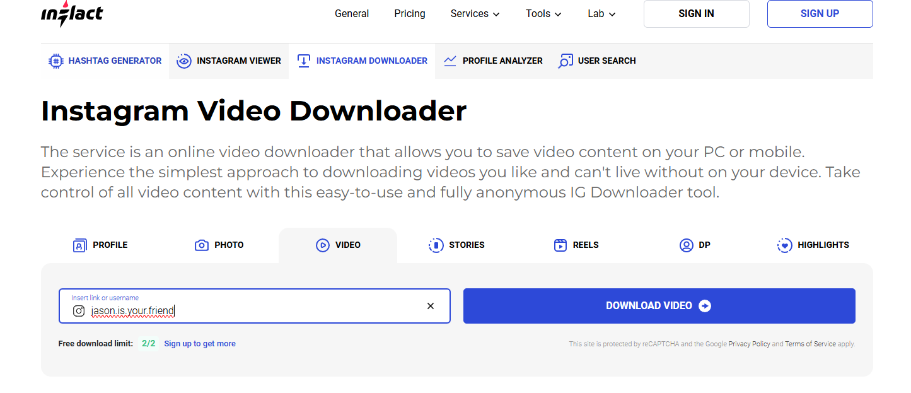
Task: Click the username input field
Action: pos(255,306)
